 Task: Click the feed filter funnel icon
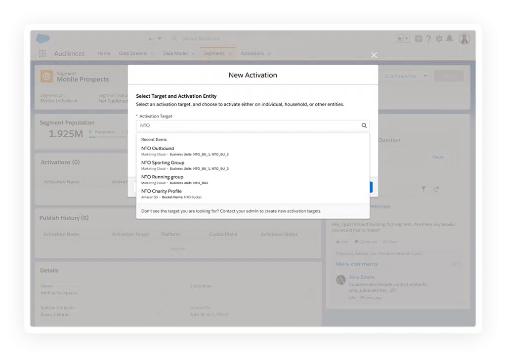coord(423,189)
